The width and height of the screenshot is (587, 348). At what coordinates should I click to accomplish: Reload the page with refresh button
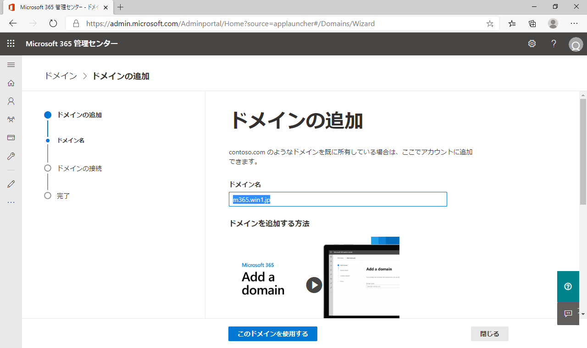[x=53, y=23]
